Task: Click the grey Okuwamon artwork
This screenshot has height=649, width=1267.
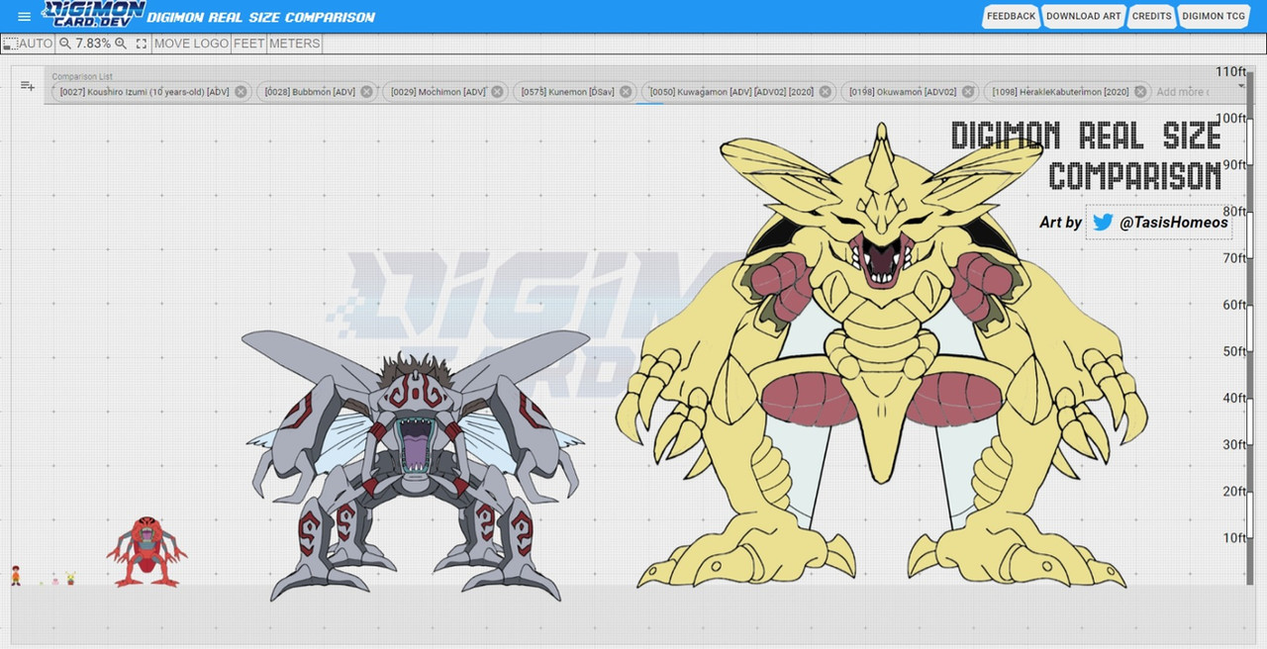Action: (x=416, y=465)
